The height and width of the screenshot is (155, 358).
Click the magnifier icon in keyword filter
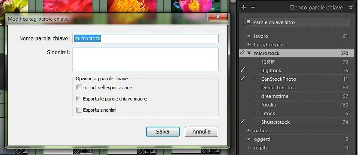point(248,22)
